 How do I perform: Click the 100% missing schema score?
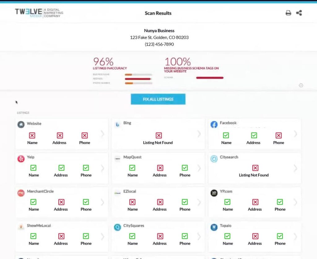pyautogui.click(x=178, y=61)
